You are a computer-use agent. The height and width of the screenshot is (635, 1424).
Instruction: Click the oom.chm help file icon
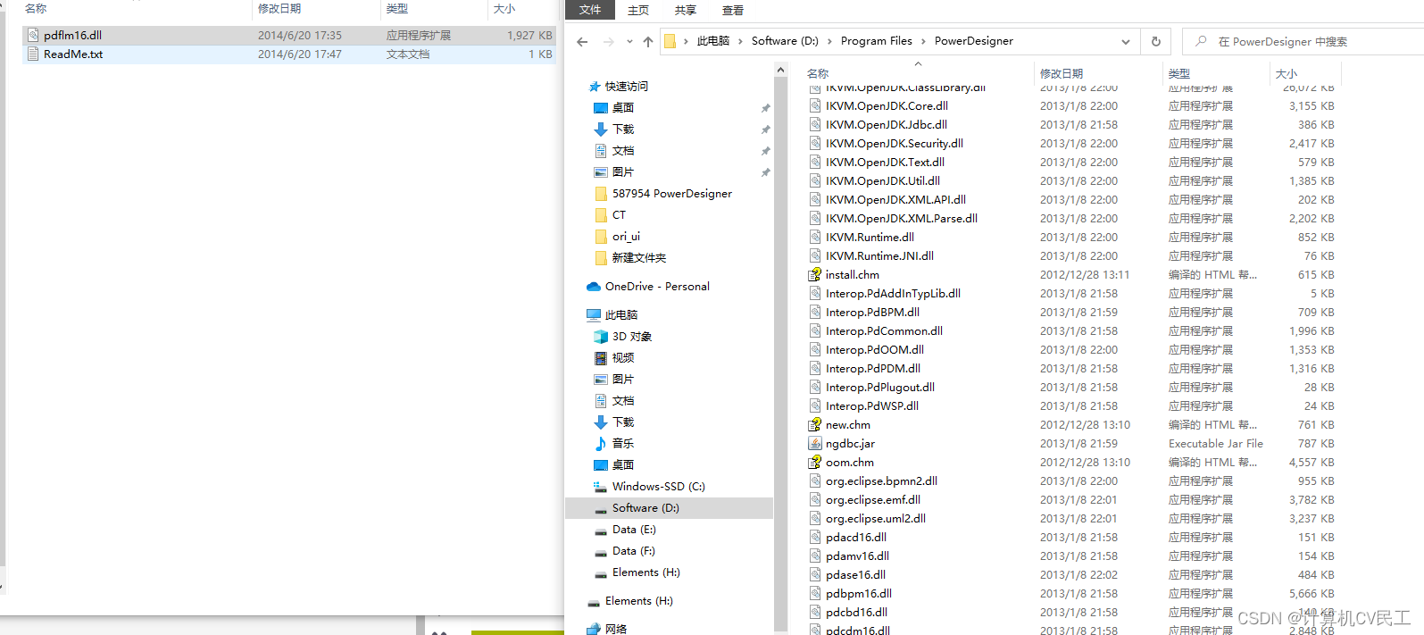[x=814, y=463]
